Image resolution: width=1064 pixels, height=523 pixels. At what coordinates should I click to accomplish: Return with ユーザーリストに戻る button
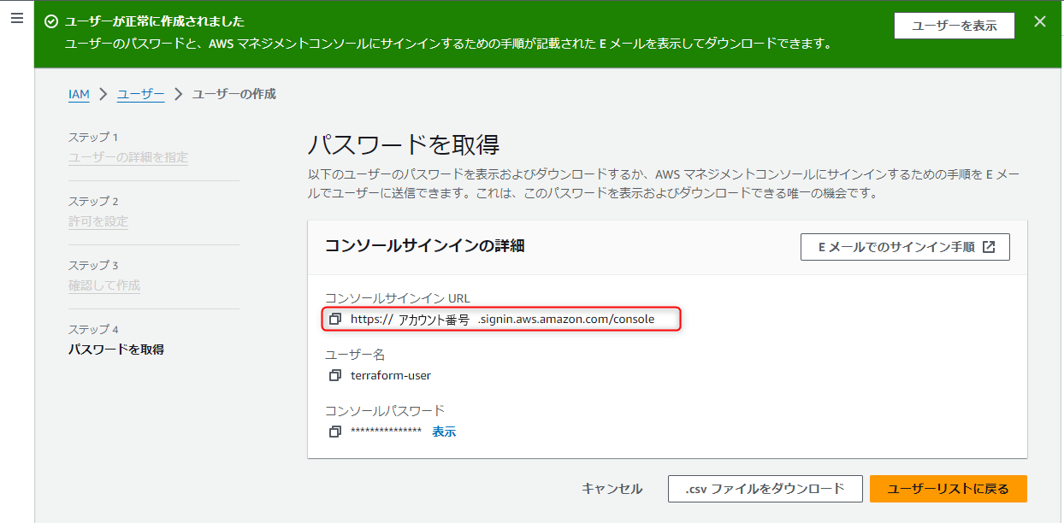click(948, 489)
